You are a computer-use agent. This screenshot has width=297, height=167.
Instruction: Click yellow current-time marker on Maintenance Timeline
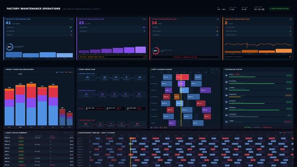pyautogui.click(x=130, y=152)
